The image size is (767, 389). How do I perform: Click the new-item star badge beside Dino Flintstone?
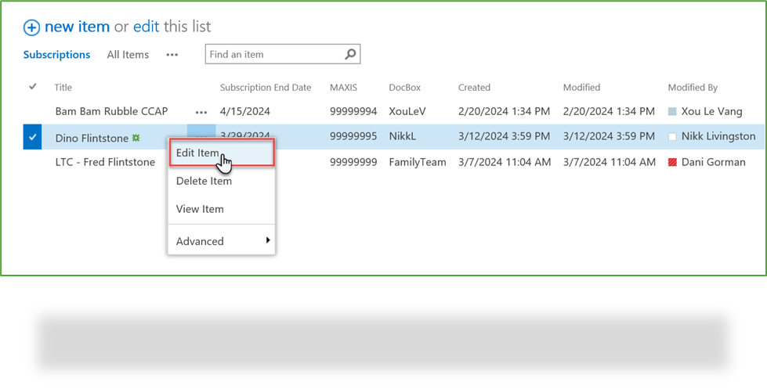(x=136, y=139)
